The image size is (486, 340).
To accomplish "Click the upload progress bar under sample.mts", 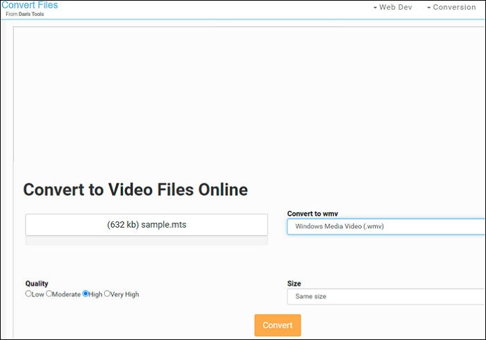I will 146,241.
